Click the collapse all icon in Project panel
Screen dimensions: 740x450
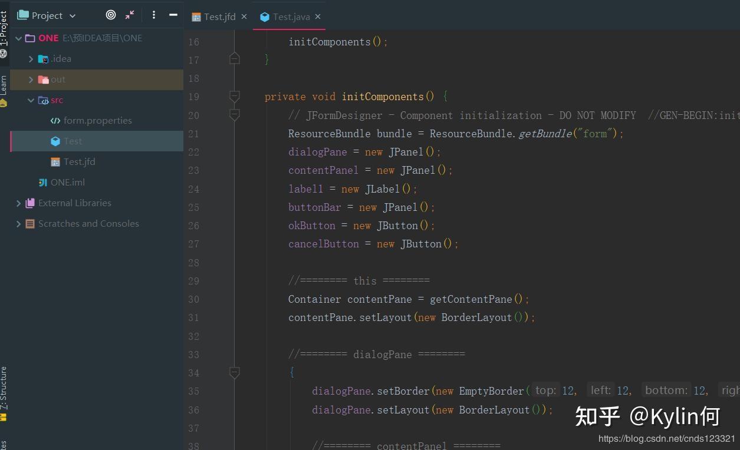click(x=130, y=15)
